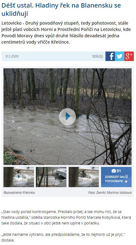Click the word 'dodala.' ending the article
The height and width of the screenshot is (245, 136).
8,240
